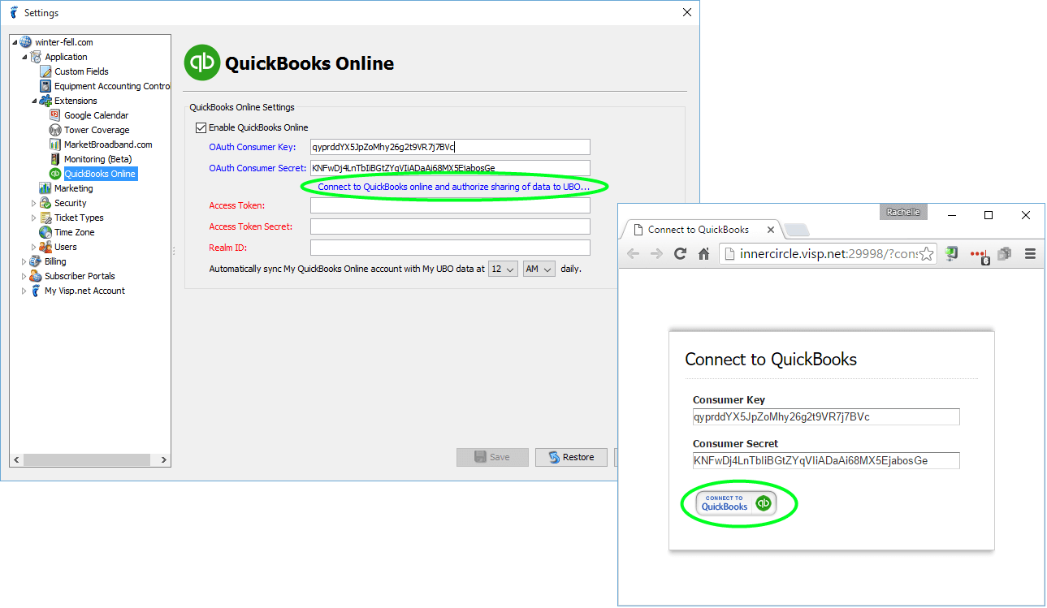The width and height of the screenshot is (1047, 608).
Task: Open a new browser tab
Action: click(x=798, y=230)
